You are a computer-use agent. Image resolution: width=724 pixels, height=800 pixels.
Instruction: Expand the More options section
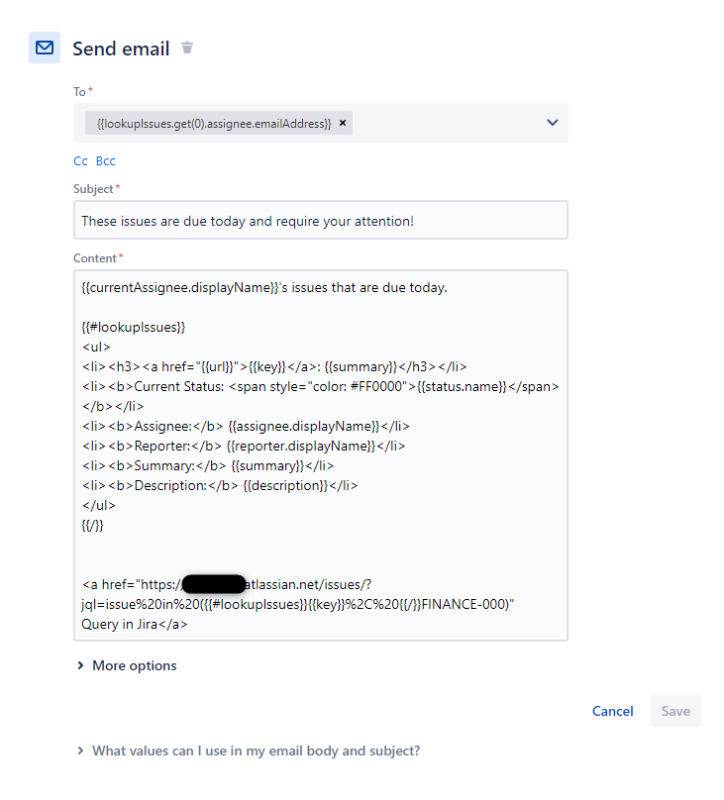pos(134,665)
